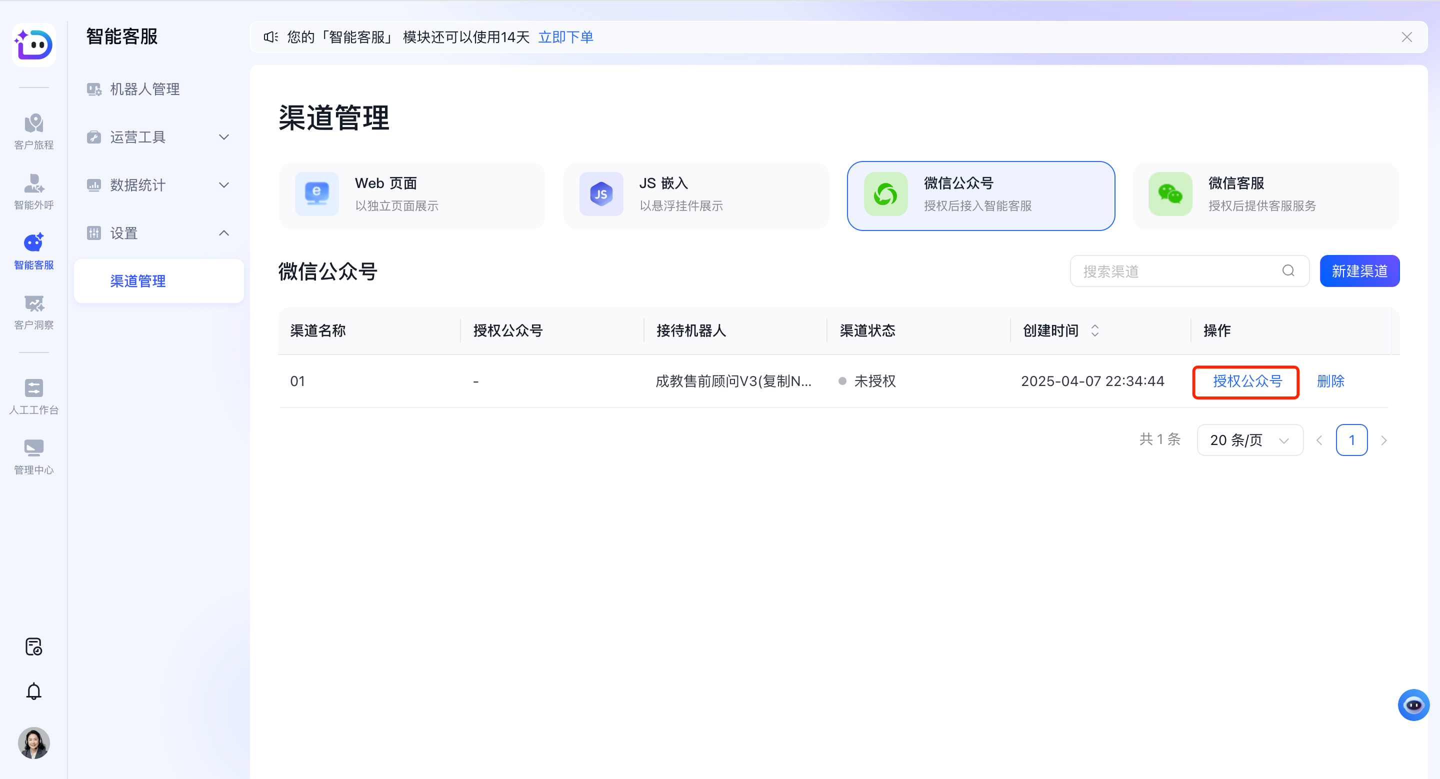Open the 20条/页 page size dropdown
The height and width of the screenshot is (779, 1440).
pos(1249,440)
